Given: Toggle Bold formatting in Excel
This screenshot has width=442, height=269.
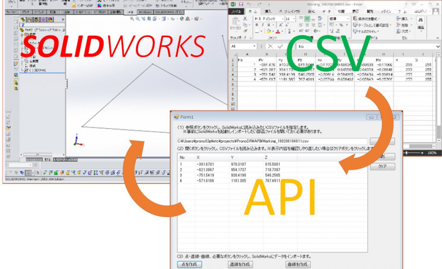Looking at the screenshot, I should click(256, 25).
